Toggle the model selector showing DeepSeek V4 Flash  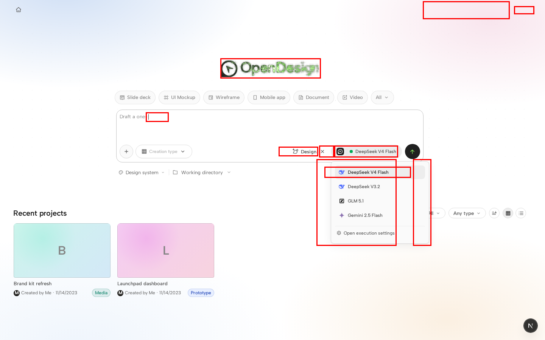tap(366, 151)
